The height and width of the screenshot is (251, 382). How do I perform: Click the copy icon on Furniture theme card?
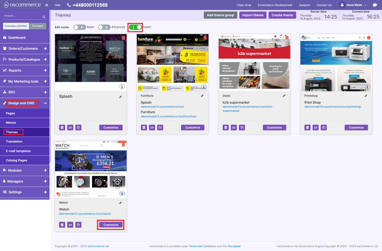pos(160,127)
